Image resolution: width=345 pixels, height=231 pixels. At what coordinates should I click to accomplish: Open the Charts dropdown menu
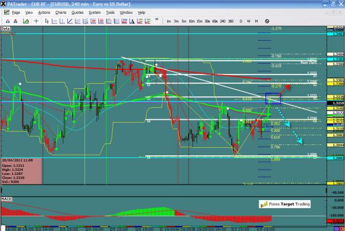60,11
